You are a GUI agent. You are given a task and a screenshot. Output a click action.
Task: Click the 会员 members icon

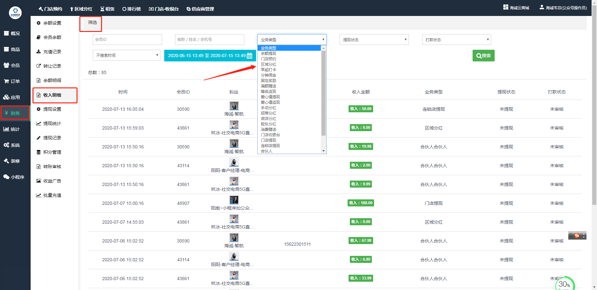[x=6, y=65]
